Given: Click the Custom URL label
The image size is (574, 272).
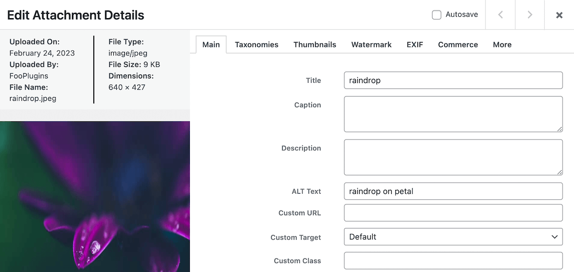Looking at the screenshot, I should pyautogui.click(x=299, y=213).
